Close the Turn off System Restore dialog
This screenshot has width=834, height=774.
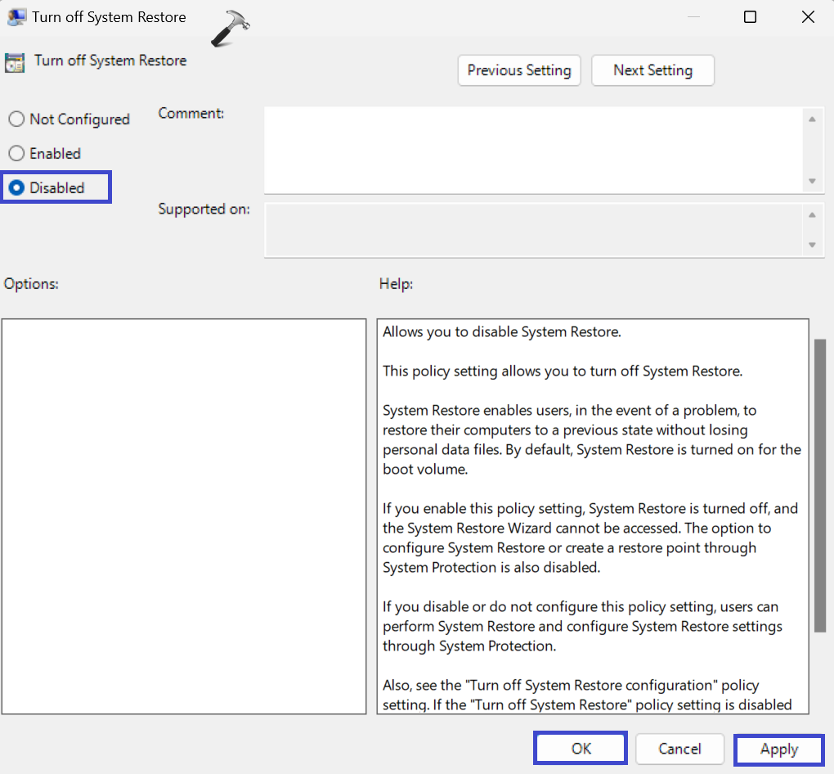tap(807, 17)
